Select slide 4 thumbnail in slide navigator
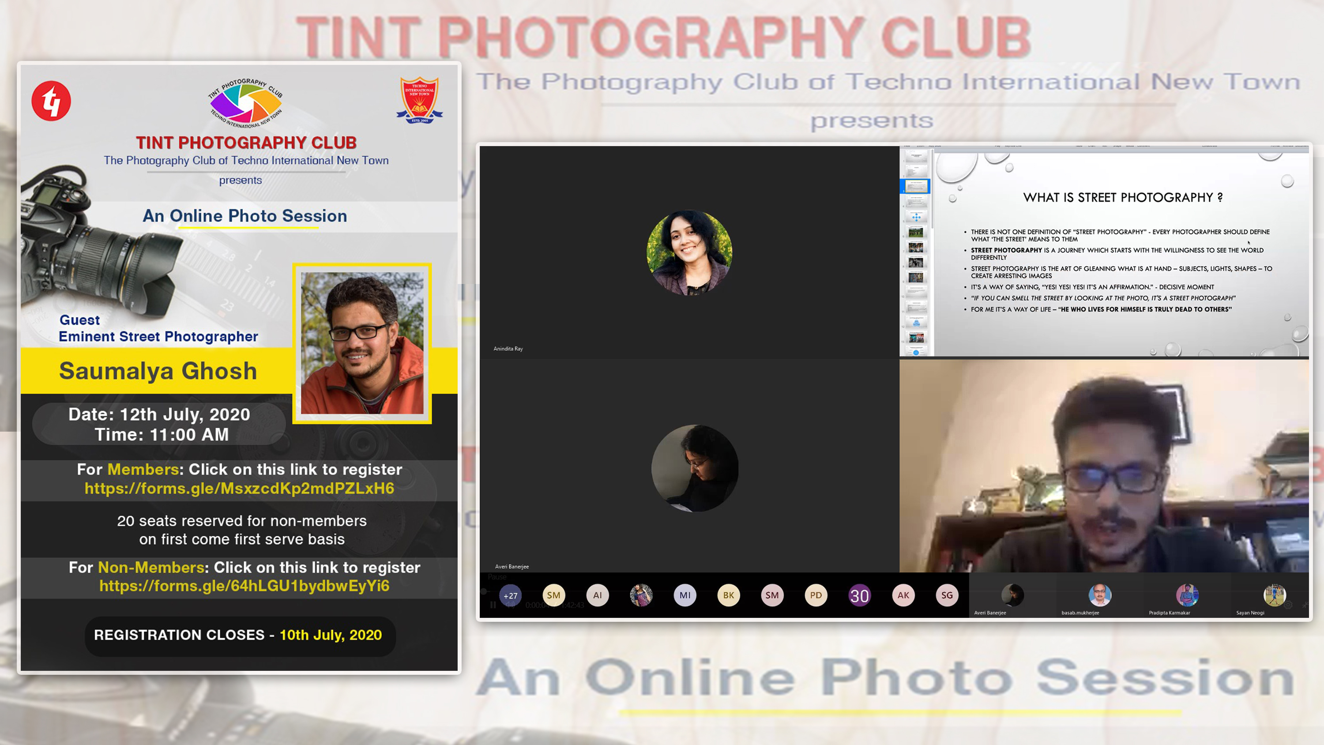The image size is (1324, 745). (916, 202)
